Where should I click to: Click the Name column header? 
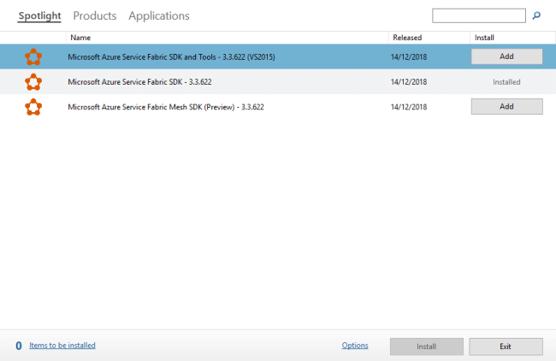tap(227, 38)
